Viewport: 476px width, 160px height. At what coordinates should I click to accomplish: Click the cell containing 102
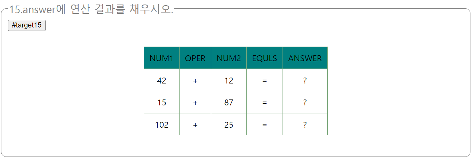tap(161, 124)
